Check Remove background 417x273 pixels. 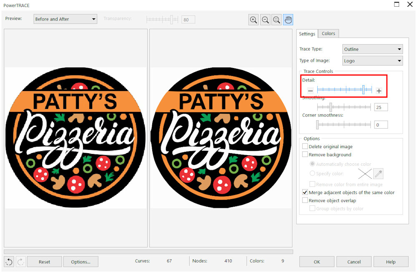[305, 154]
